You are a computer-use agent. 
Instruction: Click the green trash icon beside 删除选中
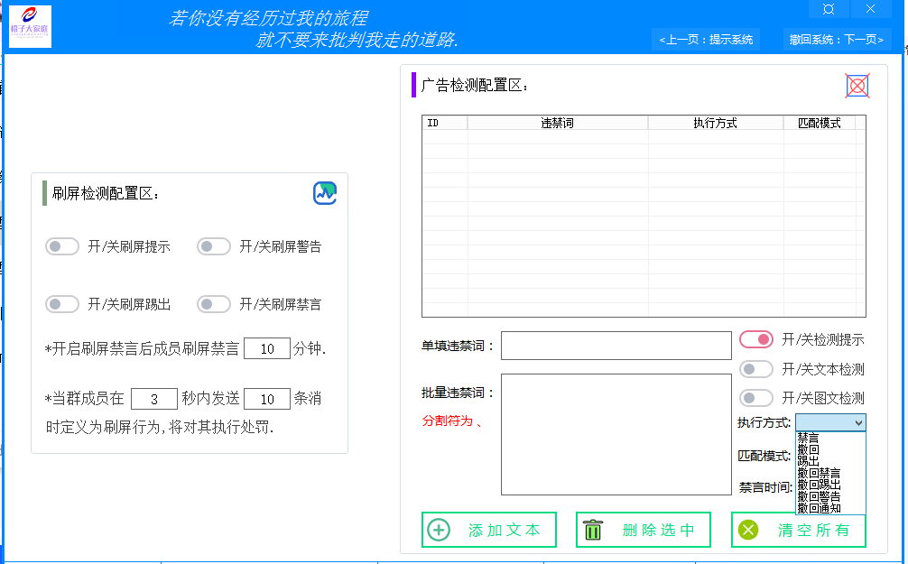click(593, 530)
